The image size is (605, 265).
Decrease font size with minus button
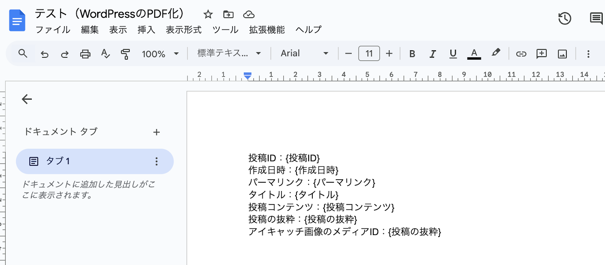(348, 54)
